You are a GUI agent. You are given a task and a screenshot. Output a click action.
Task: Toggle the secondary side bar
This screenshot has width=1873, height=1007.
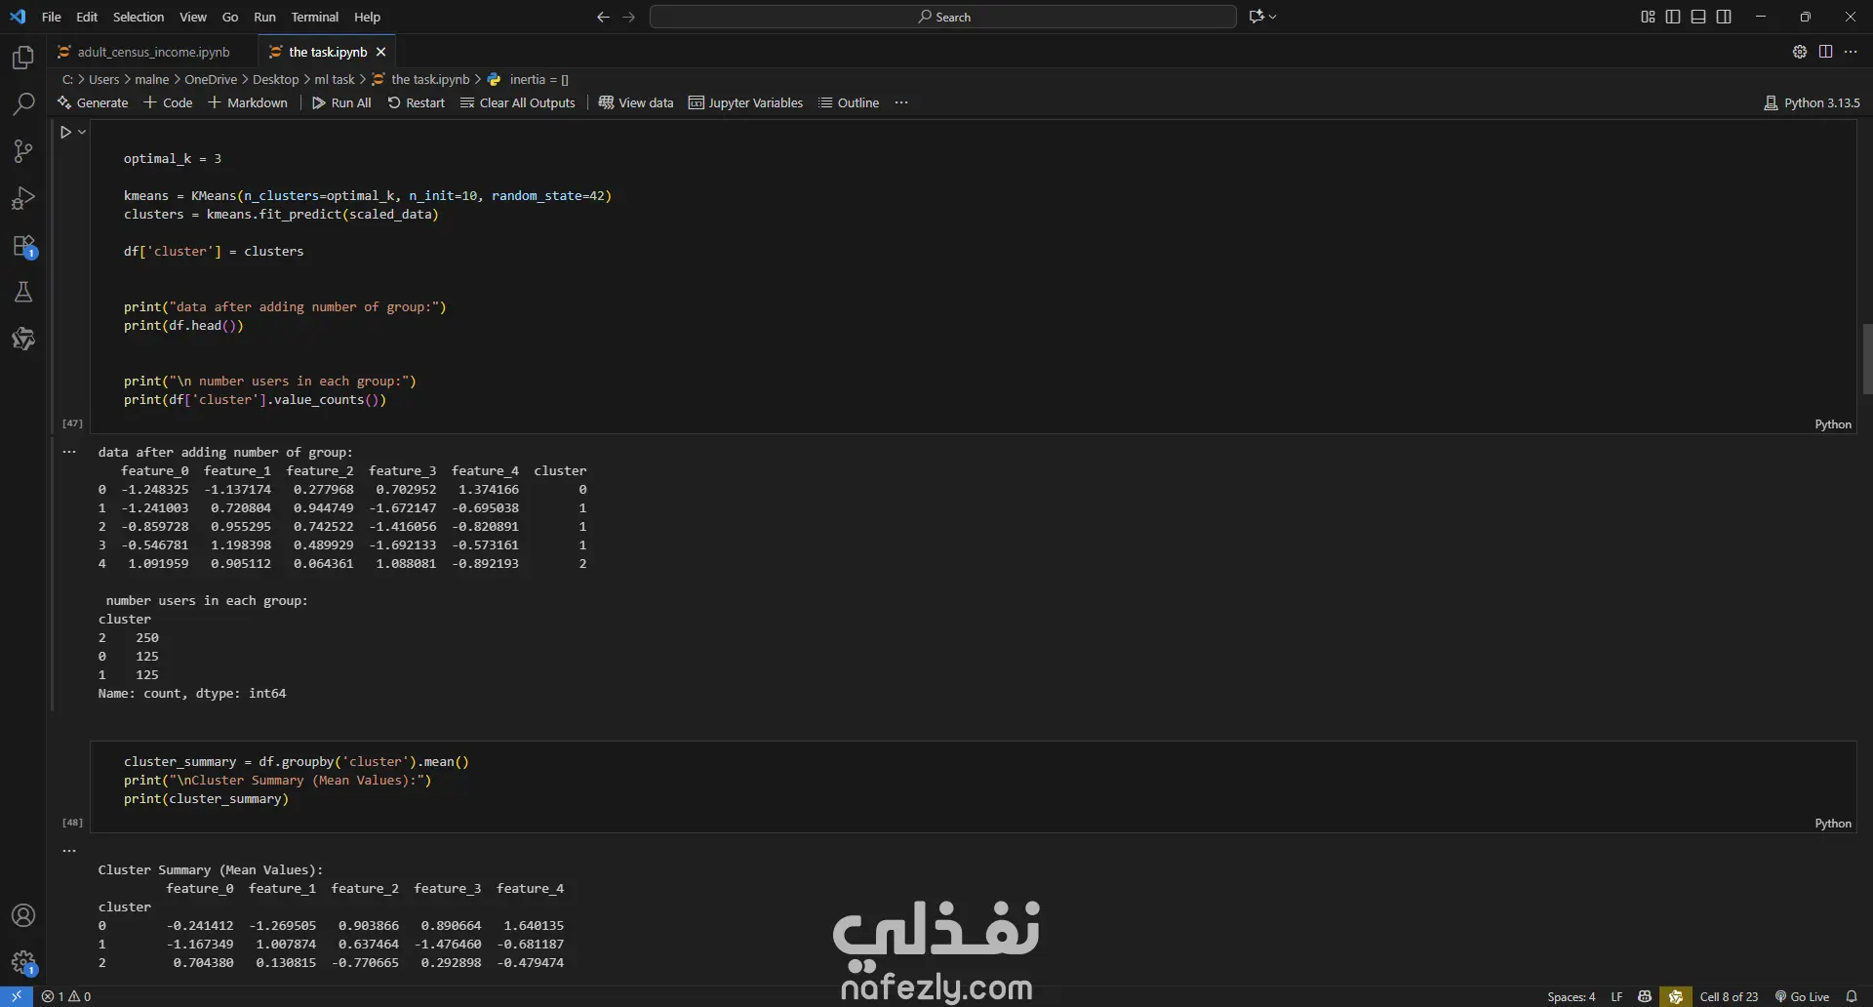click(x=1724, y=17)
